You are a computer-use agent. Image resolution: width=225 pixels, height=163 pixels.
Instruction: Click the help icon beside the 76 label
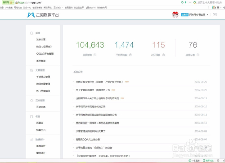tap(198, 55)
